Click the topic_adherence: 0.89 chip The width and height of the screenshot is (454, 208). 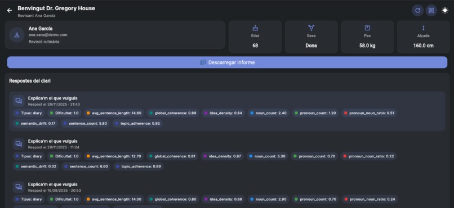[x=139, y=166]
